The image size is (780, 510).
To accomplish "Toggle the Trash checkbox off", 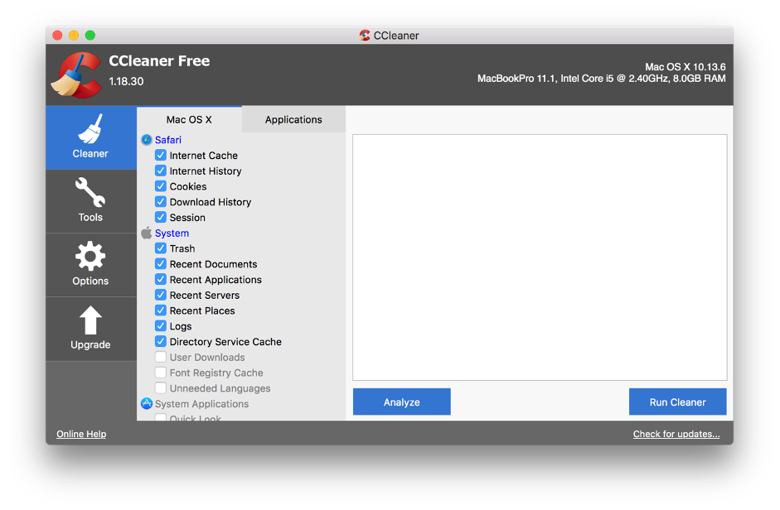I will point(161,248).
